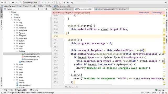This screenshot has height=94, width=168.
Task: Click the 750:1 cursor position indicator
Action: 142,93
